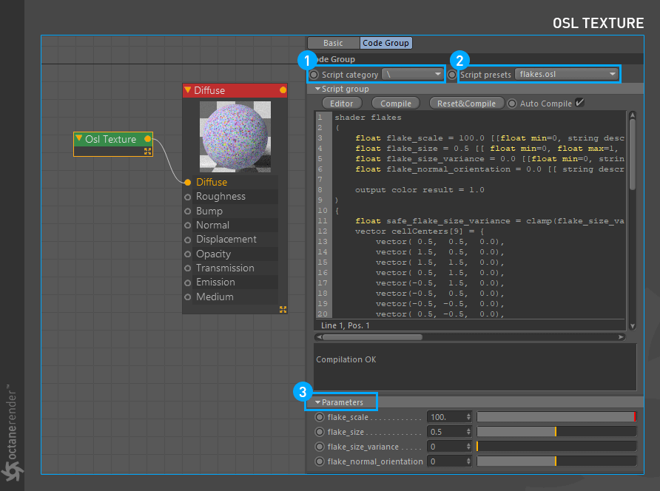This screenshot has width=660, height=491.
Task: Open the Script category dropdown
Action: tap(412, 75)
